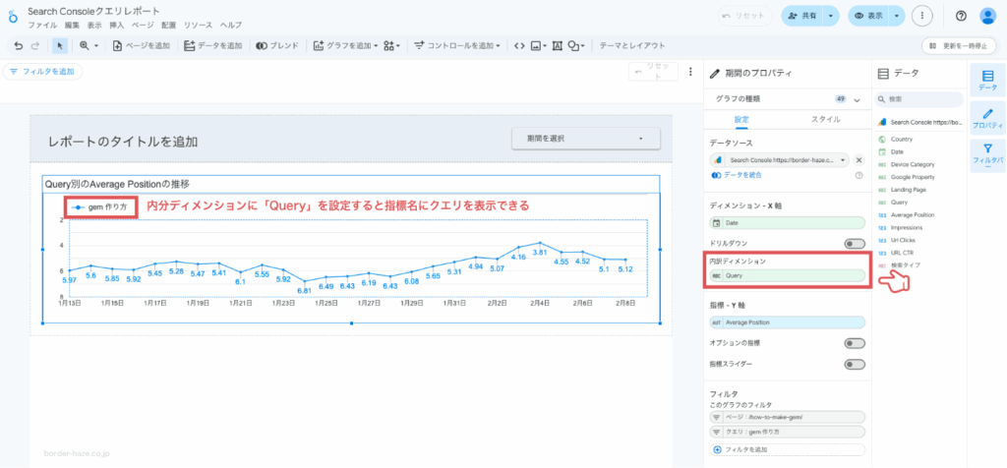This screenshot has height=468, width=1007.
Task: Click the canvas three-dot options icon
Action: [691, 72]
